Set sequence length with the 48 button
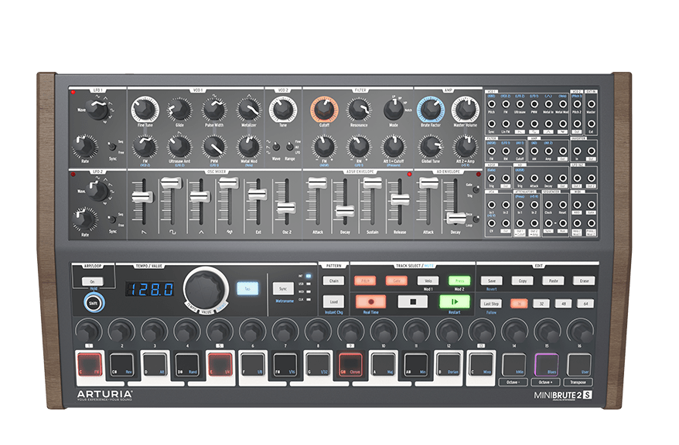 [x=563, y=304]
